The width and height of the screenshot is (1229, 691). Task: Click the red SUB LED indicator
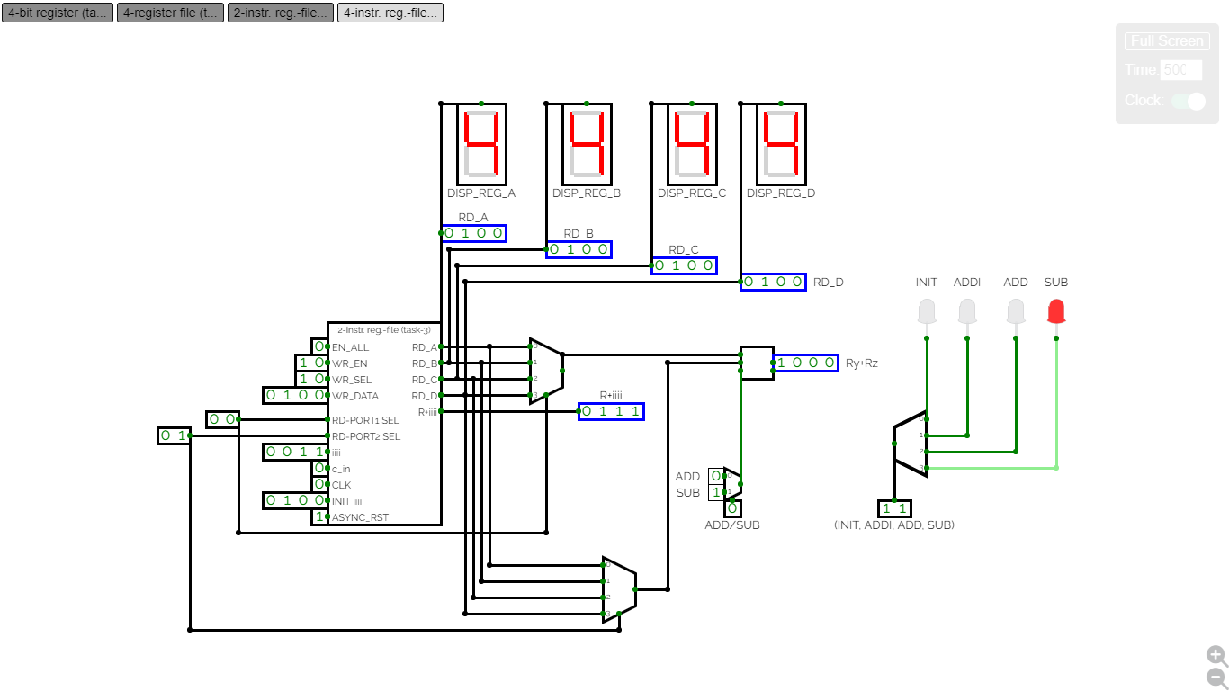(x=1056, y=312)
